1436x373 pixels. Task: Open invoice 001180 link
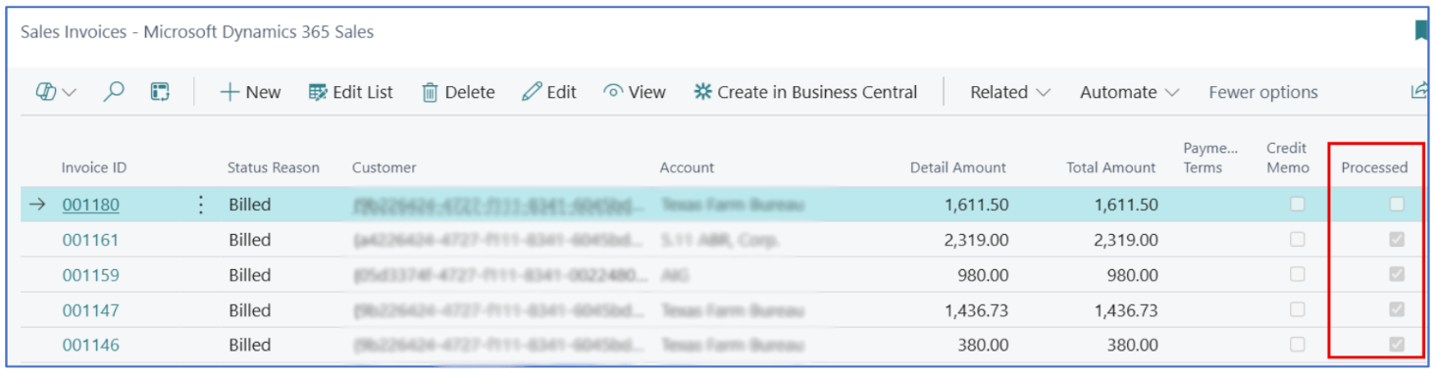click(x=91, y=205)
